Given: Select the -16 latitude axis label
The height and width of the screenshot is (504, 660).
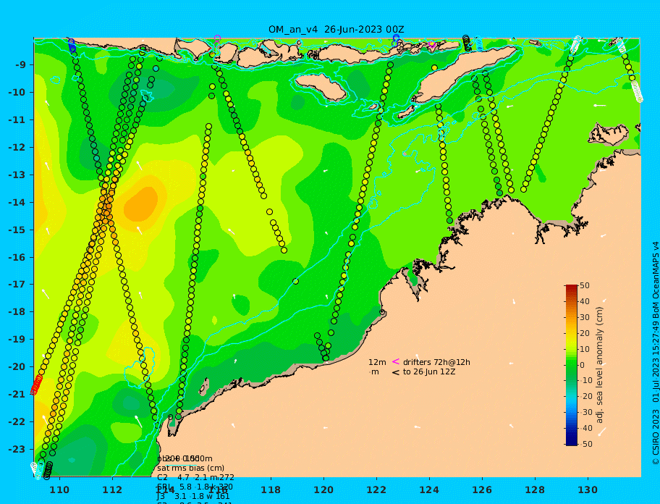Looking at the screenshot, I should (x=17, y=257).
